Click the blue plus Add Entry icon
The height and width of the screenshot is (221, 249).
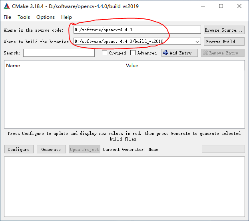[165, 53]
